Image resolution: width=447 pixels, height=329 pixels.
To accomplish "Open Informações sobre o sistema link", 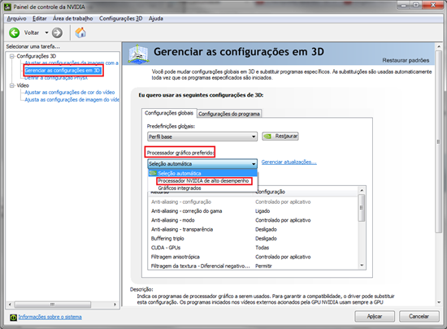I will tap(50, 317).
